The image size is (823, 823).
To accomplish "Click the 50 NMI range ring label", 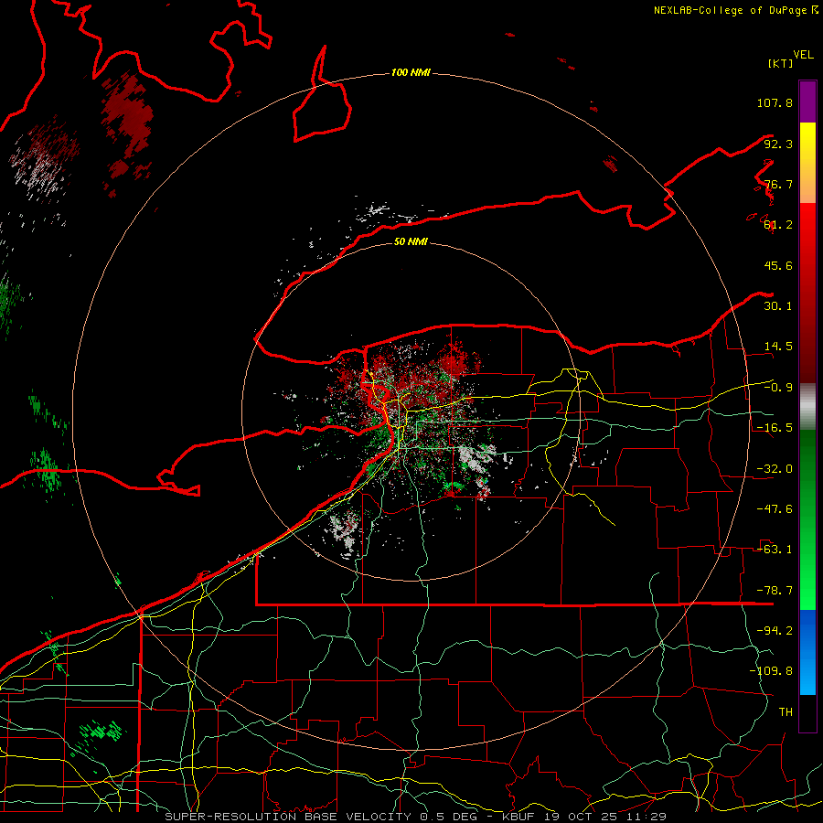I will point(411,241).
